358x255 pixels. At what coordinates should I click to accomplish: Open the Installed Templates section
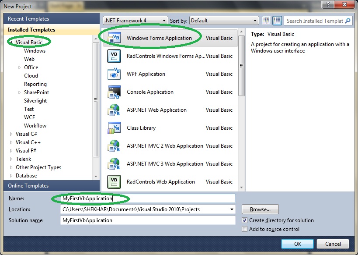[x=52, y=29]
